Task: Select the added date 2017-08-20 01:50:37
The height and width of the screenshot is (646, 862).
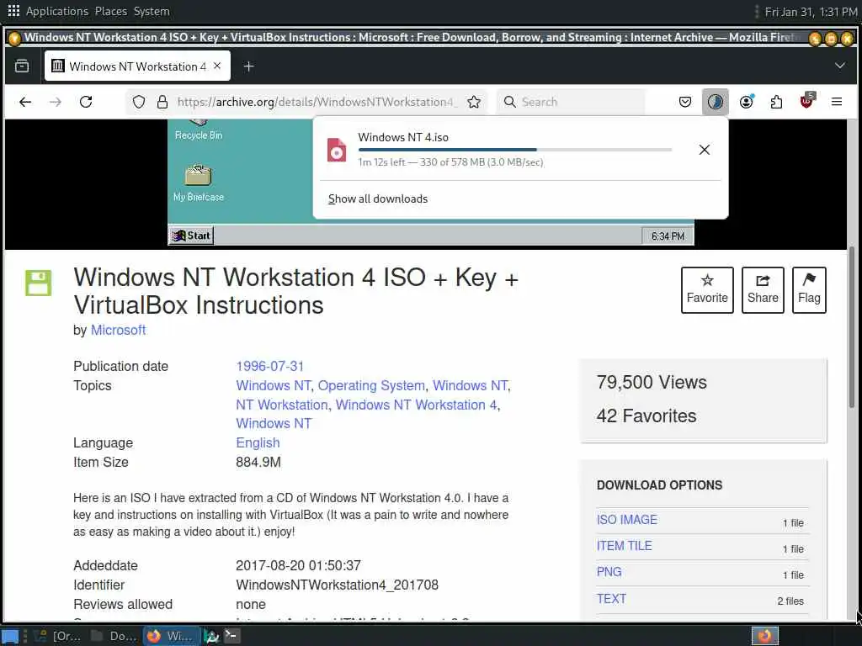Action: [299, 565]
